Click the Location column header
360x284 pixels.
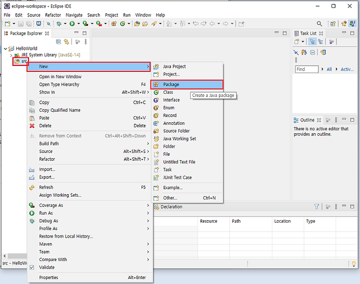click(288, 221)
